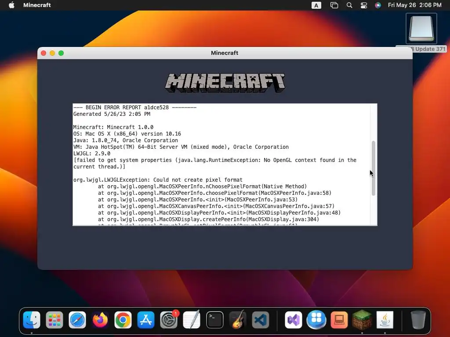Launch Safari from the dock
450x337 pixels.
tap(77, 320)
